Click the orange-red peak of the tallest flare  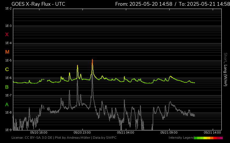click(x=92, y=61)
